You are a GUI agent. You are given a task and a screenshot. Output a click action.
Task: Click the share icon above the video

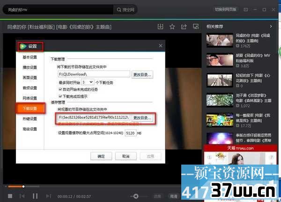tap(184, 27)
